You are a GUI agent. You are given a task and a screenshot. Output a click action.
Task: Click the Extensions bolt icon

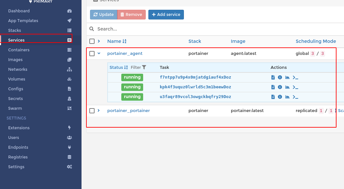(x=69, y=128)
